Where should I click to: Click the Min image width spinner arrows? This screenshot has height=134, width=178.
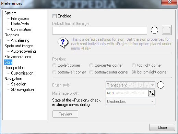tap(151, 93)
